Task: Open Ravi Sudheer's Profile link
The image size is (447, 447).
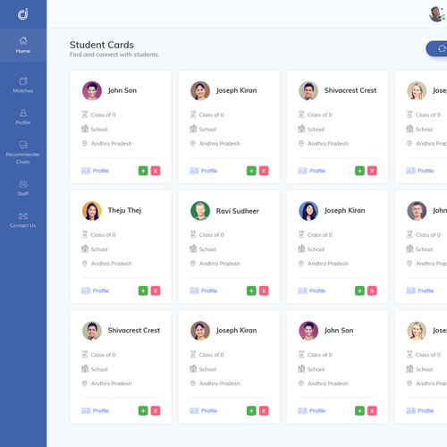Action: pyautogui.click(x=204, y=291)
